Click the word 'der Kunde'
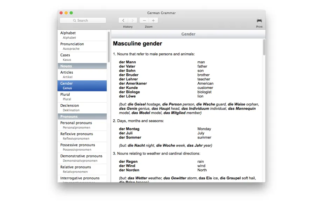Image resolution: width=323 pixels, height=201 pixels. click(x=128, y=88)
